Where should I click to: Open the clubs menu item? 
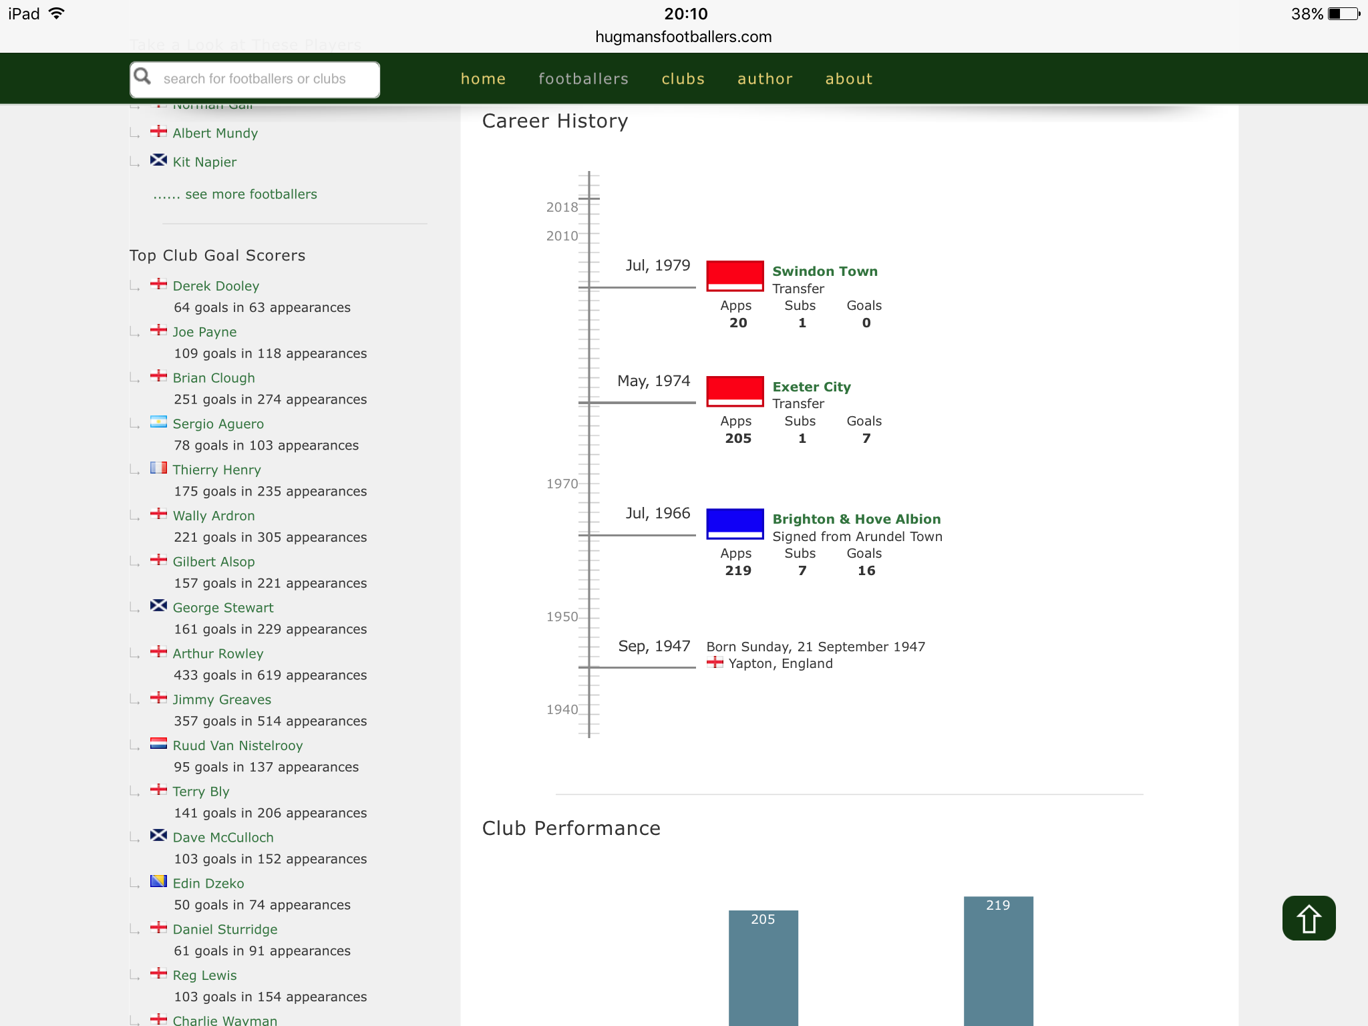tap(683, 79)
